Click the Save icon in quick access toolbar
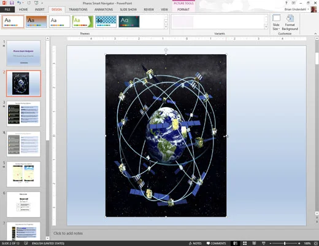This screenshot has width=319, height=246. (12, 3)
